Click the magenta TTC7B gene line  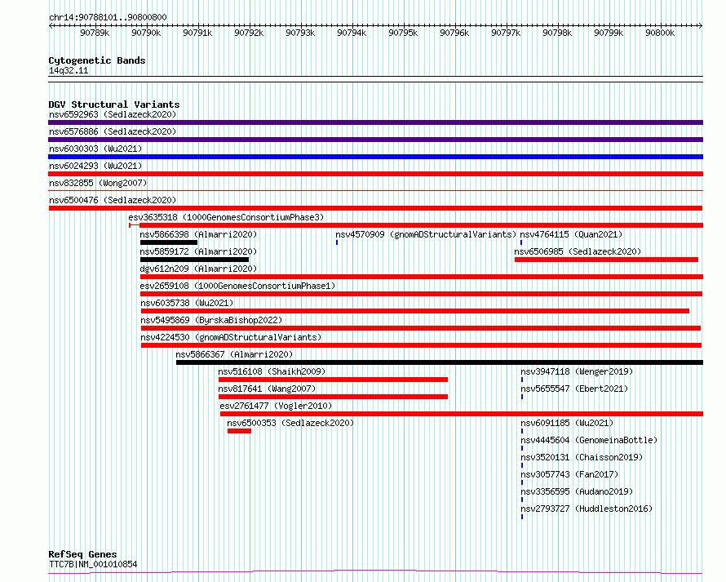[x=375, y=572]
